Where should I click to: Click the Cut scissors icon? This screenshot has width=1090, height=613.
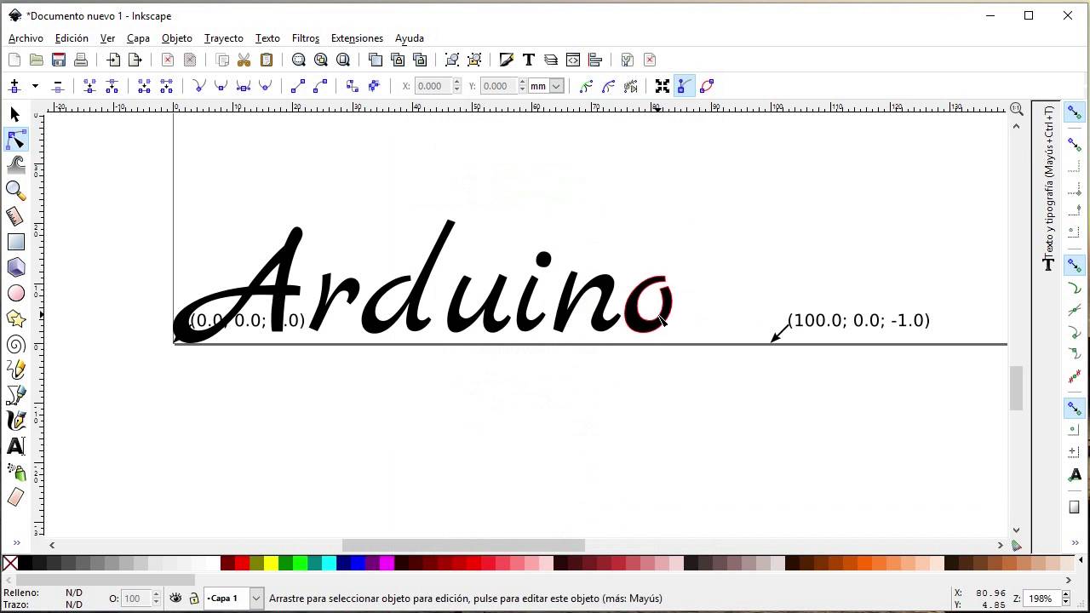click(x=244, y=60)
